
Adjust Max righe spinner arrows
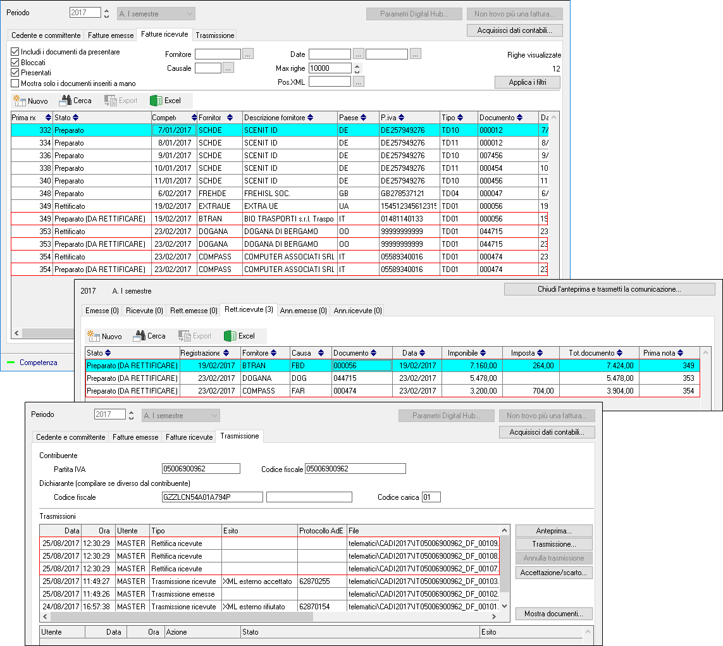[x=357, y=68]
